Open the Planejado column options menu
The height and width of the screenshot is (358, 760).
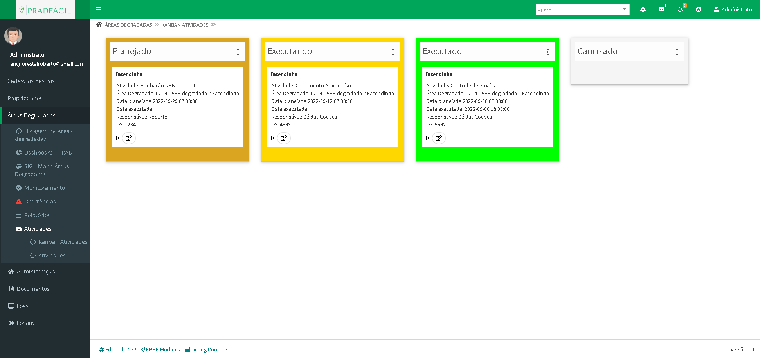[238, 52]
